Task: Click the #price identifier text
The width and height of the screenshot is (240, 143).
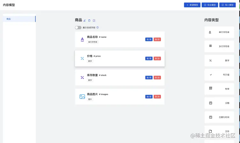Action: point(97,56)
